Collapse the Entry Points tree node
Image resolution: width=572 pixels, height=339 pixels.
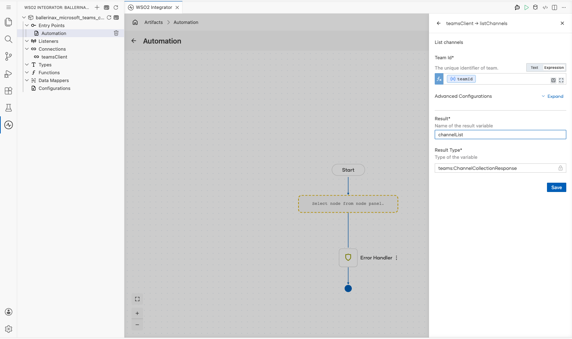coord(27,25)
